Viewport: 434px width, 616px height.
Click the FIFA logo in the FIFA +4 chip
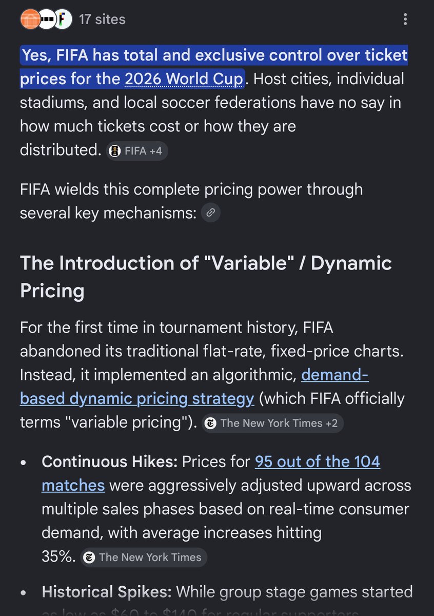(116, 151)
